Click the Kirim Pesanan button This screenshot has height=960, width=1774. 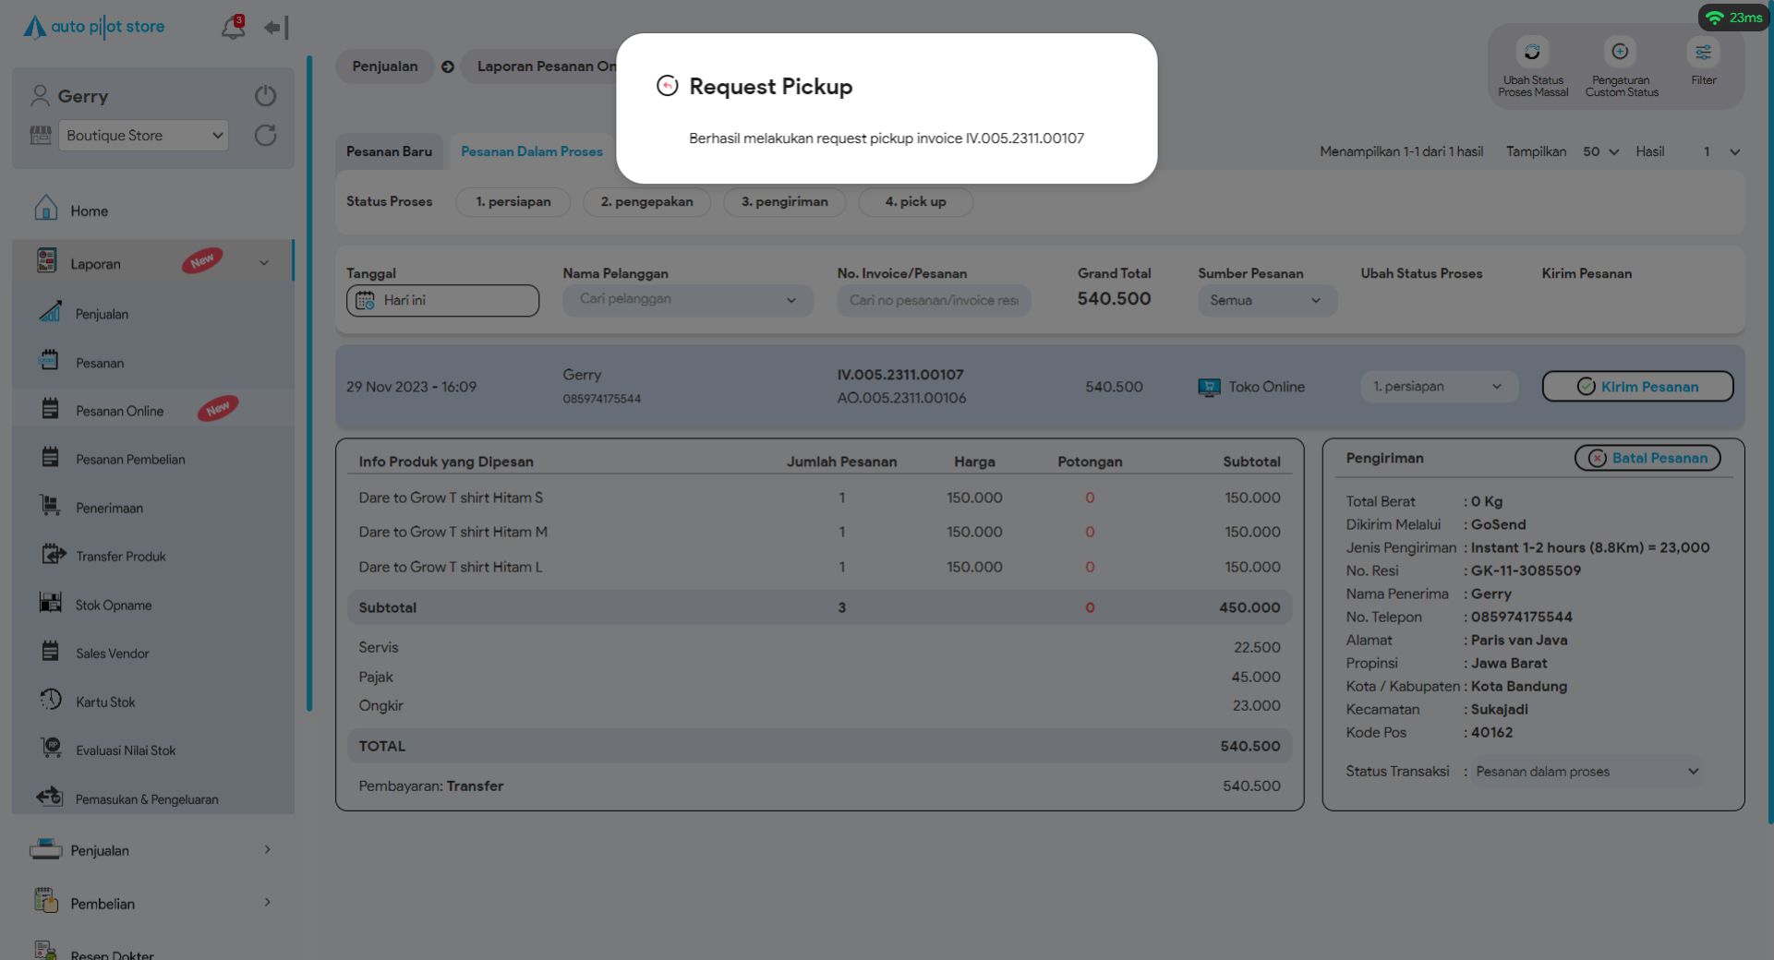[x=1636, y=386]
